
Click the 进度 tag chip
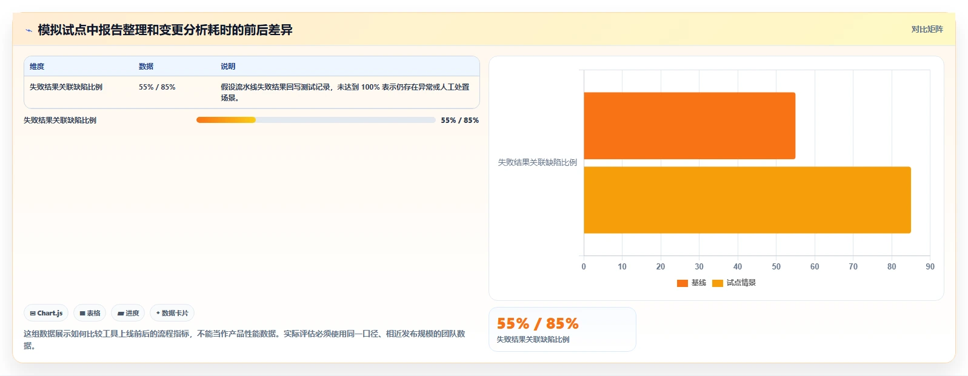pyautogui.click(x=128, y=313)
